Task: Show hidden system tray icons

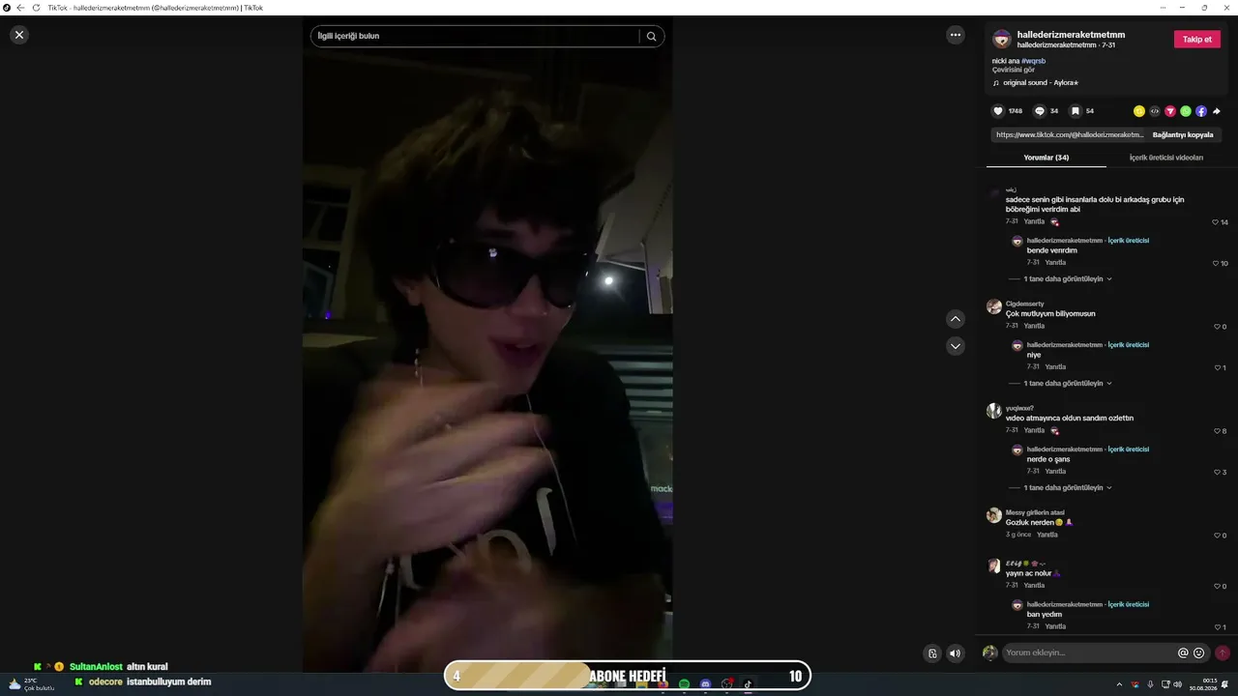Action: (x=1120, y=684)
